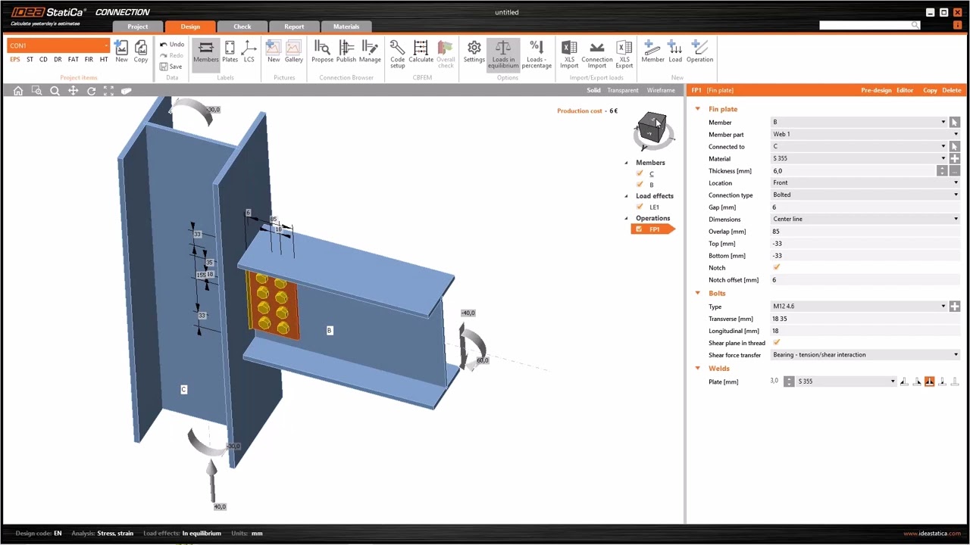Run Calculate for CBFEM analysis

421,51
